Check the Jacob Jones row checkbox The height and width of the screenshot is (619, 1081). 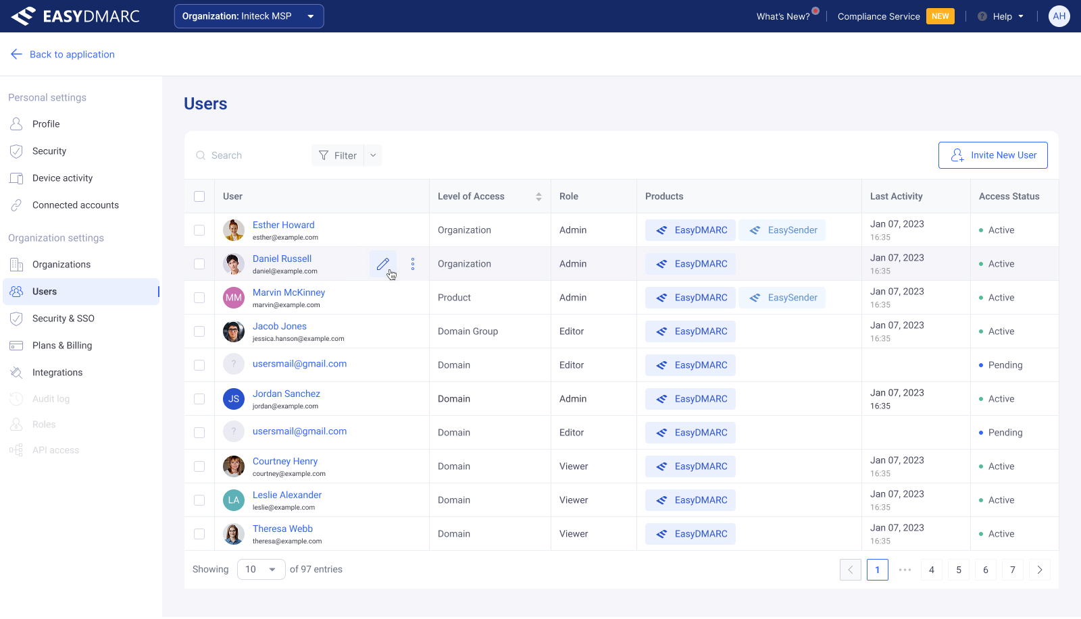(x=199, y=331)
